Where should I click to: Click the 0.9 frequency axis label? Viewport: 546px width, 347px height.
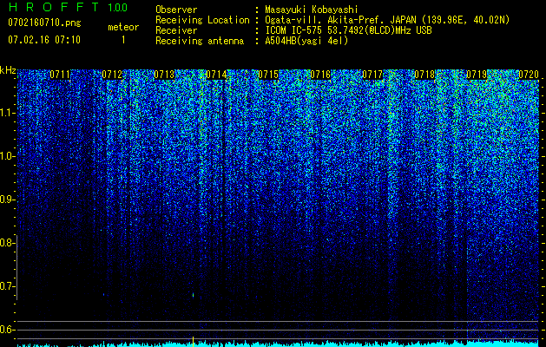point(7,200)
